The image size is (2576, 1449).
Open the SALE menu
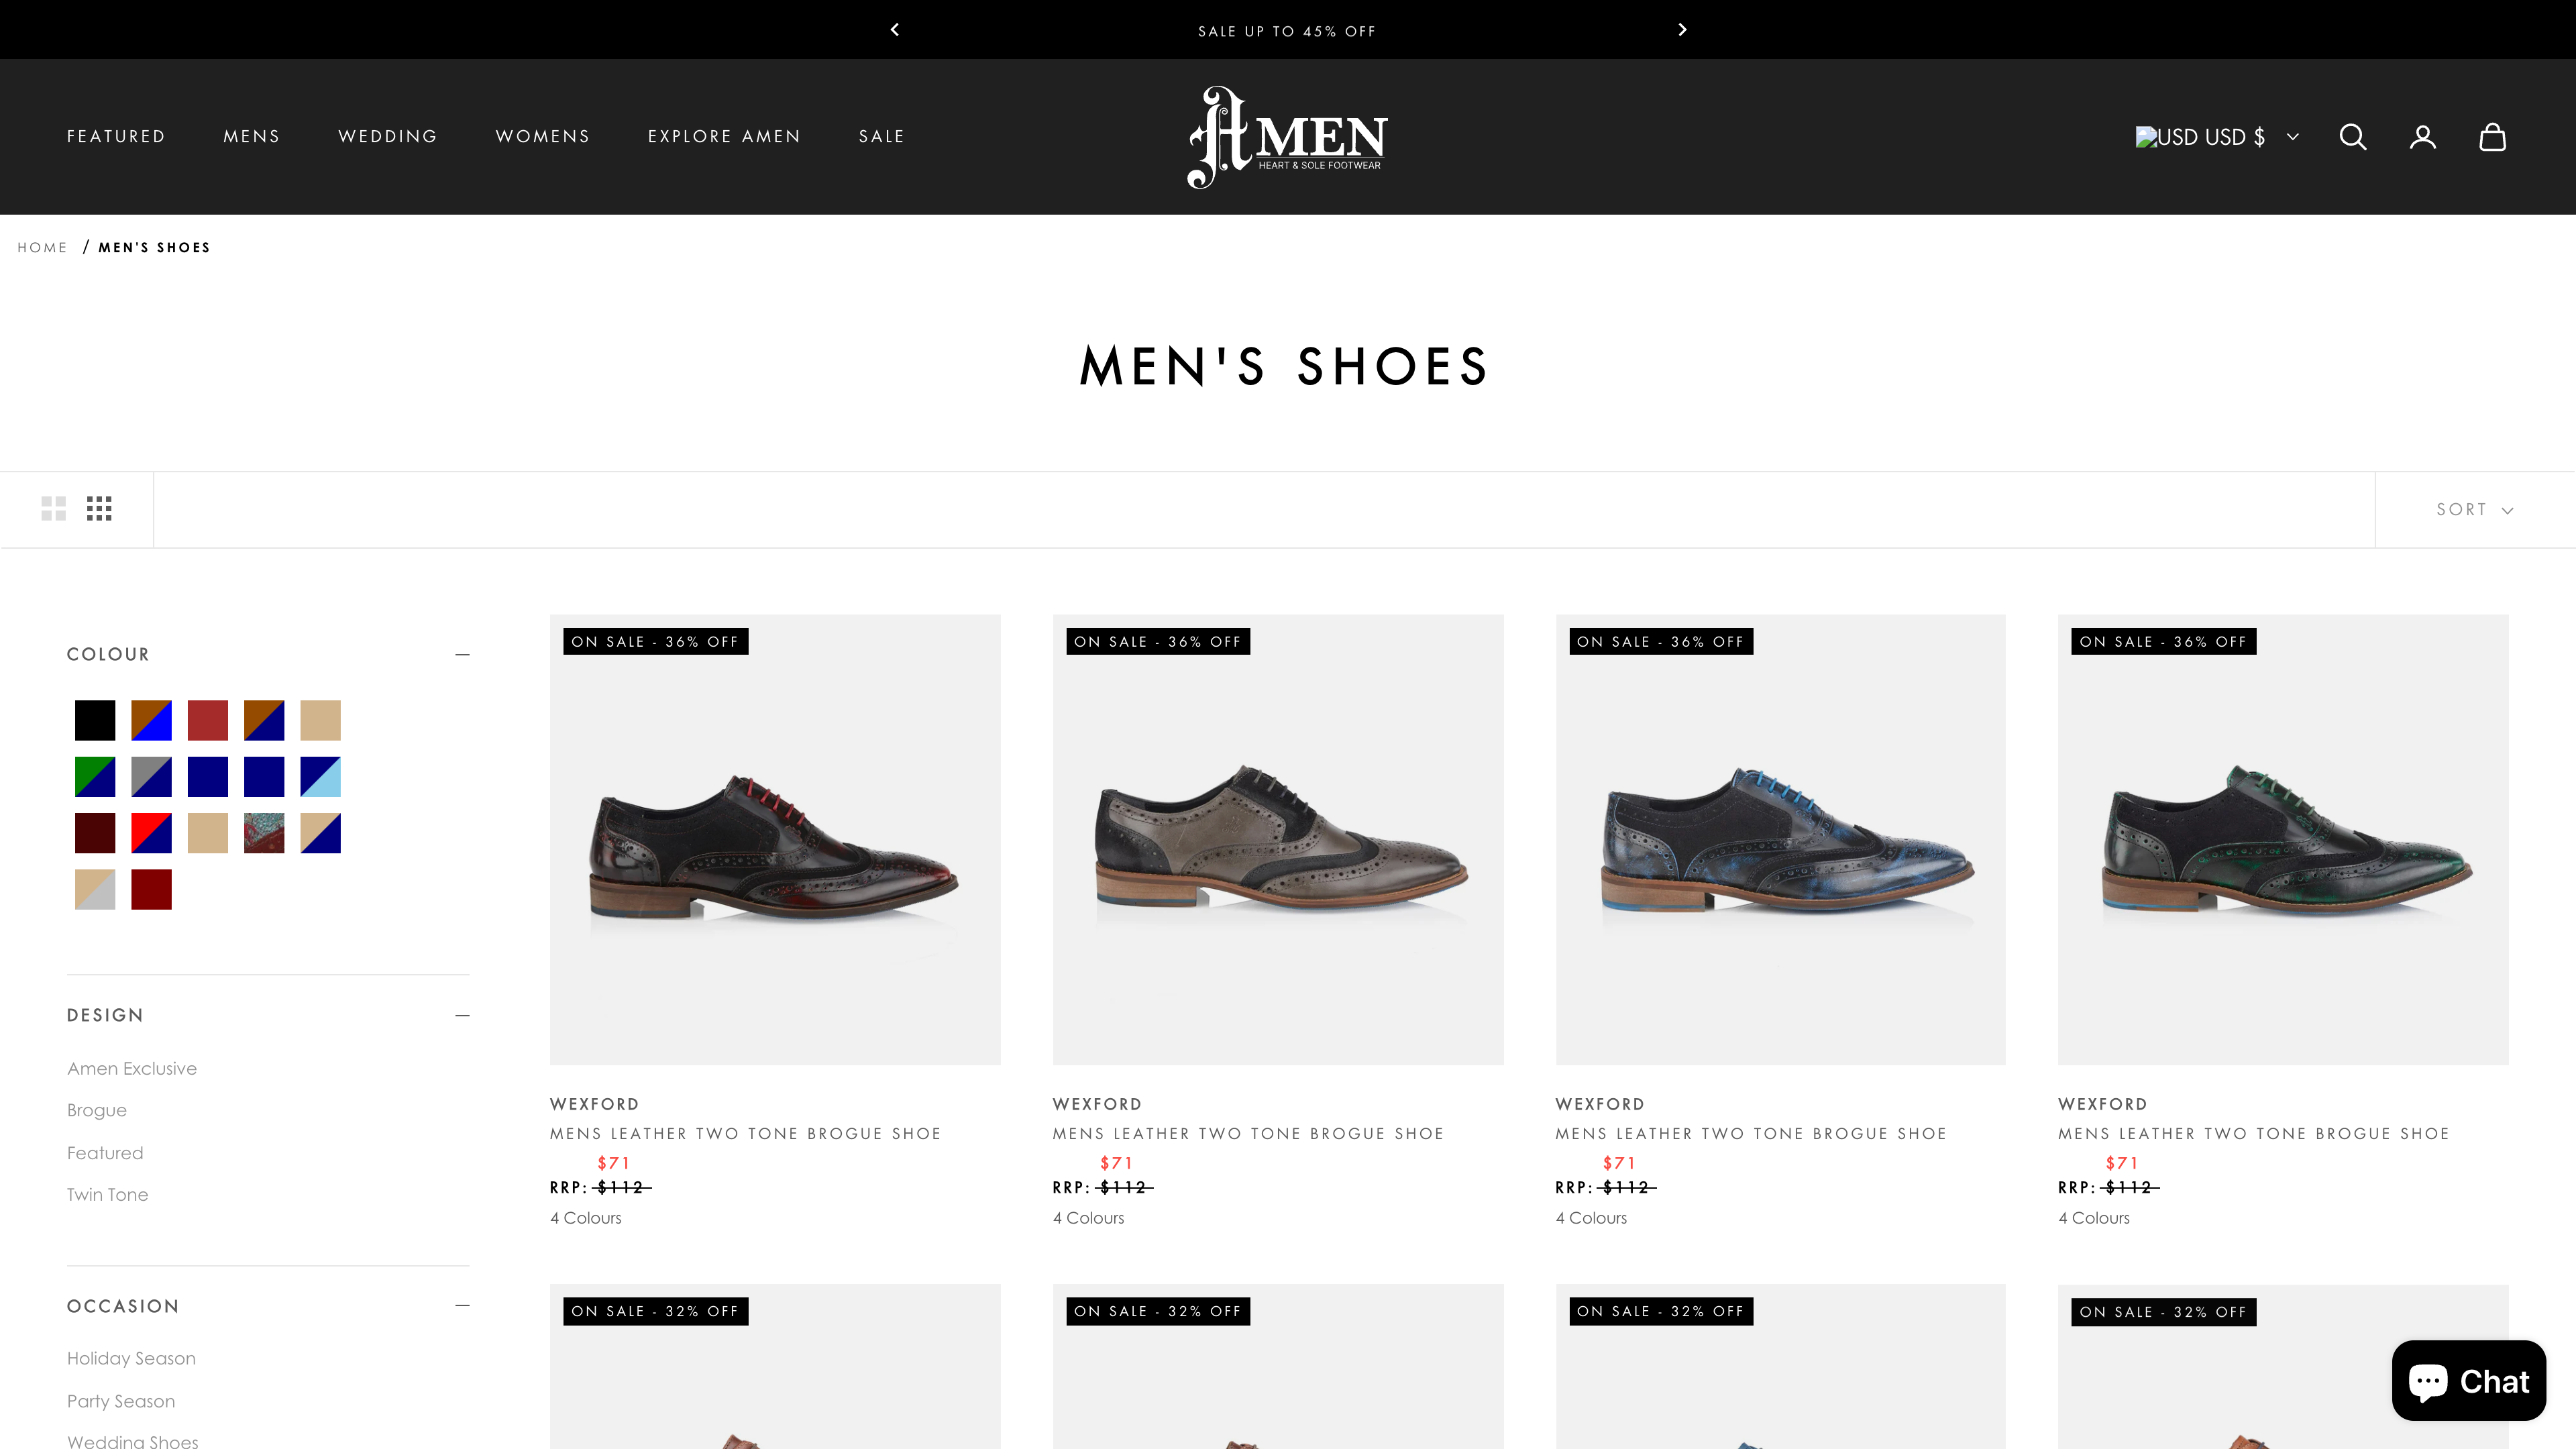coord(882,136)
